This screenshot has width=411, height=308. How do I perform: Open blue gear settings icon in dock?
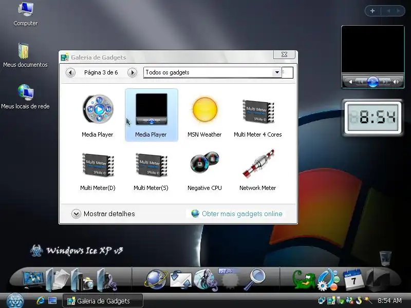coord(328,280)
